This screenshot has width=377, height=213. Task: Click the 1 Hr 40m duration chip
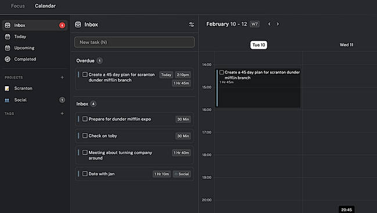click(181, 153)
